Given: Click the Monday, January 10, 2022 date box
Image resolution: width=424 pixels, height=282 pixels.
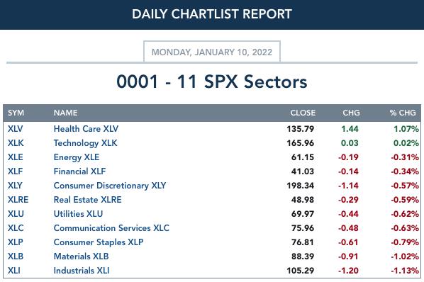Looking at the screenshot, I should (x=212, y=52).
